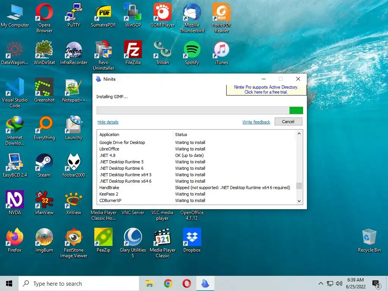
Task: Select the KeePass 2 list row
Action: click(x=197, y=194)
